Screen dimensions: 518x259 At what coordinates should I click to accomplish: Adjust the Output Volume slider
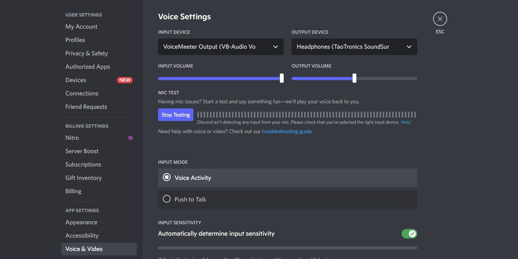[x=354, y=78]
